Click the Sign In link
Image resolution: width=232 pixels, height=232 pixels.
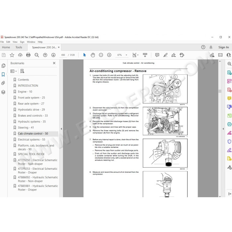(224, 47)
